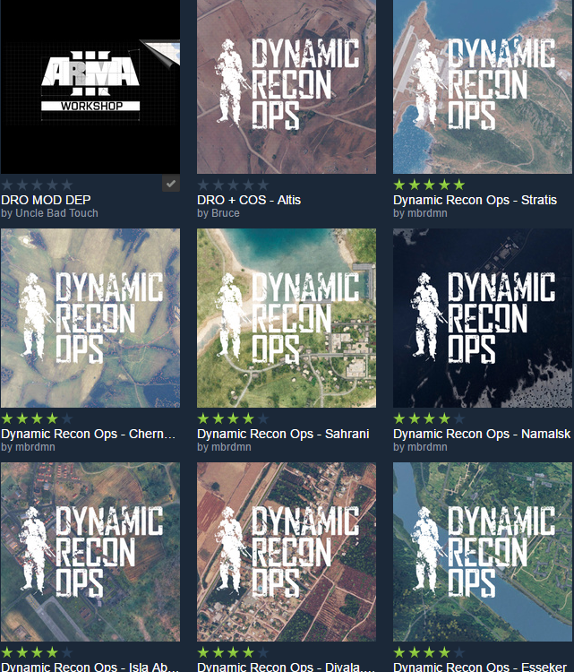Click the Dynamic Recon Ops - Stratis title
Image resolution: width=574 pixels, height=672 pixels.
click(x=475, y=200)
